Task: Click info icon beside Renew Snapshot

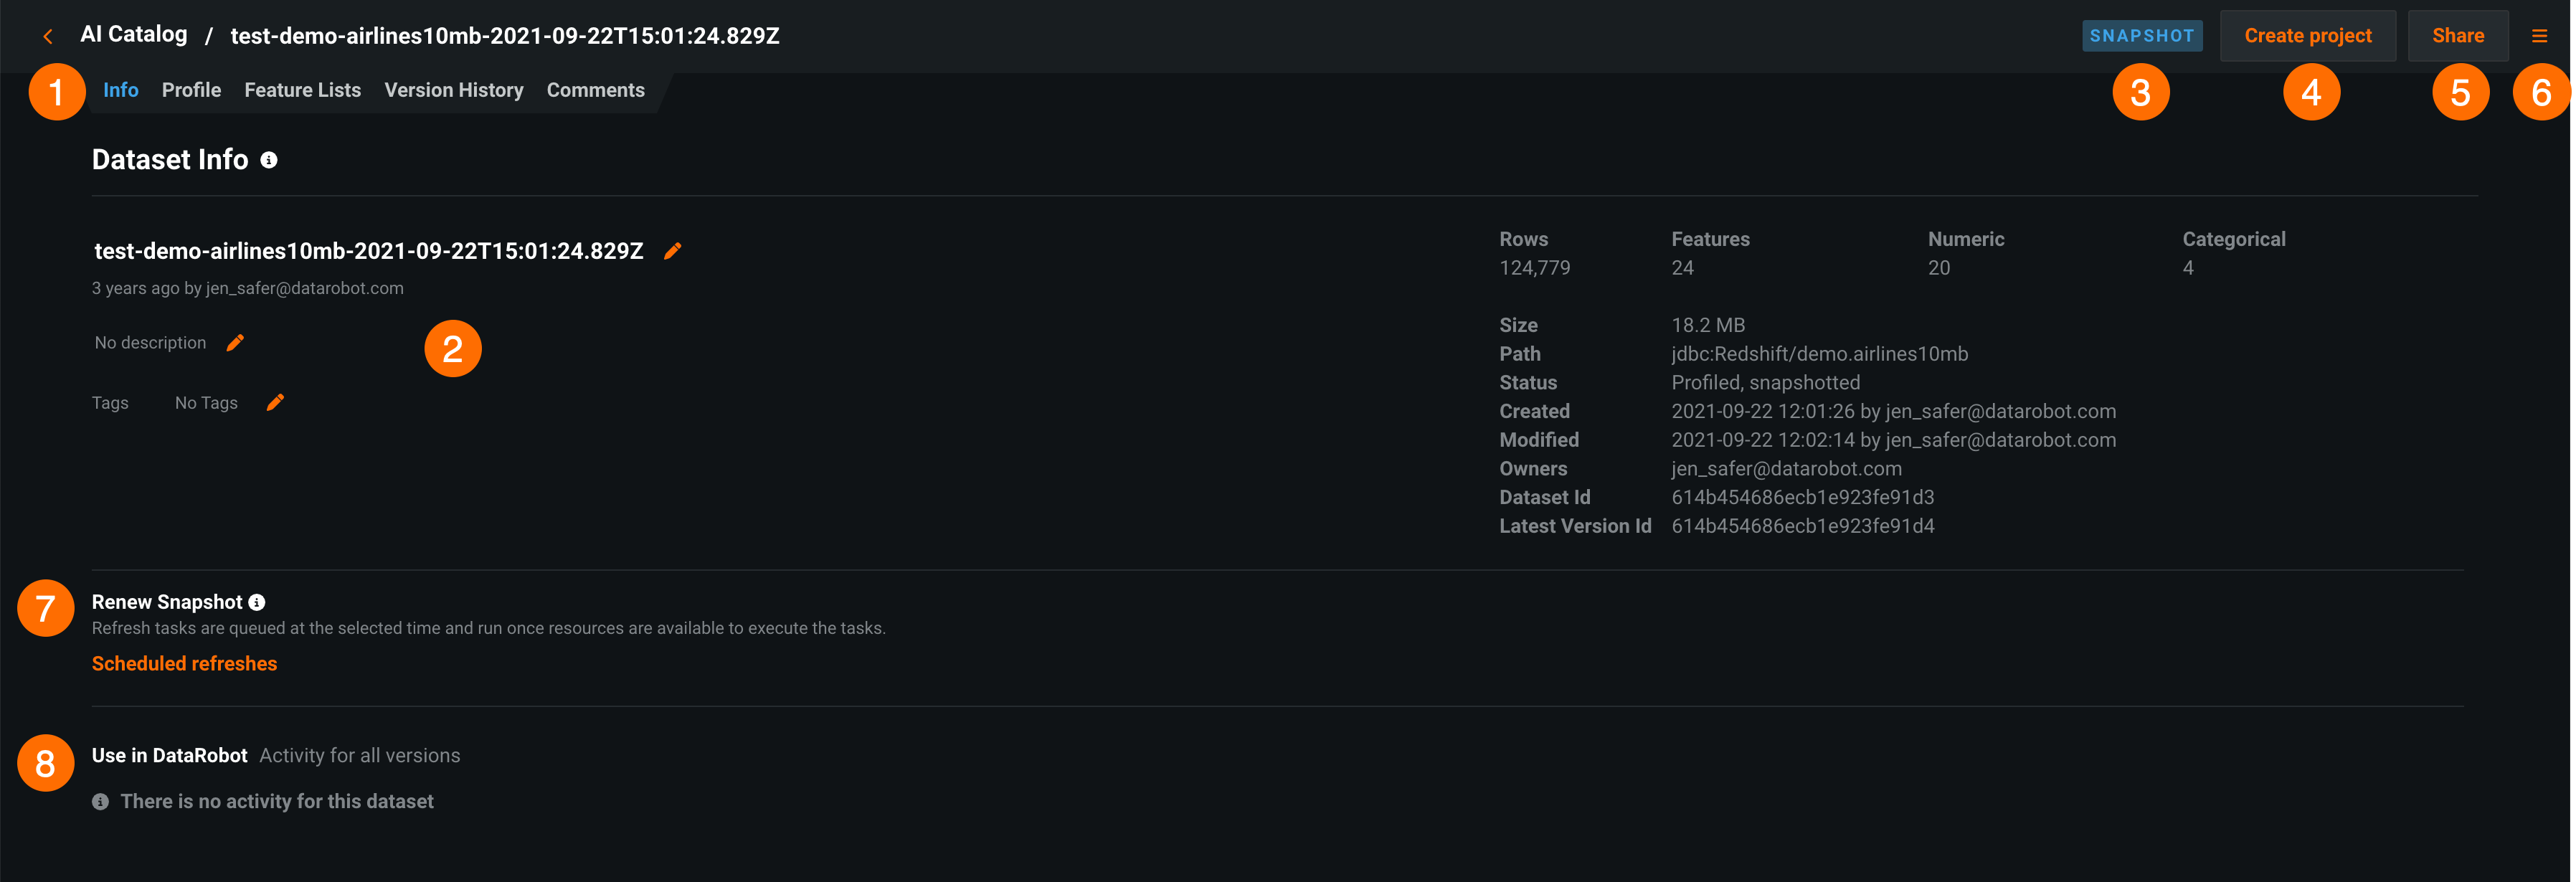Action: [x=257, y=602]
